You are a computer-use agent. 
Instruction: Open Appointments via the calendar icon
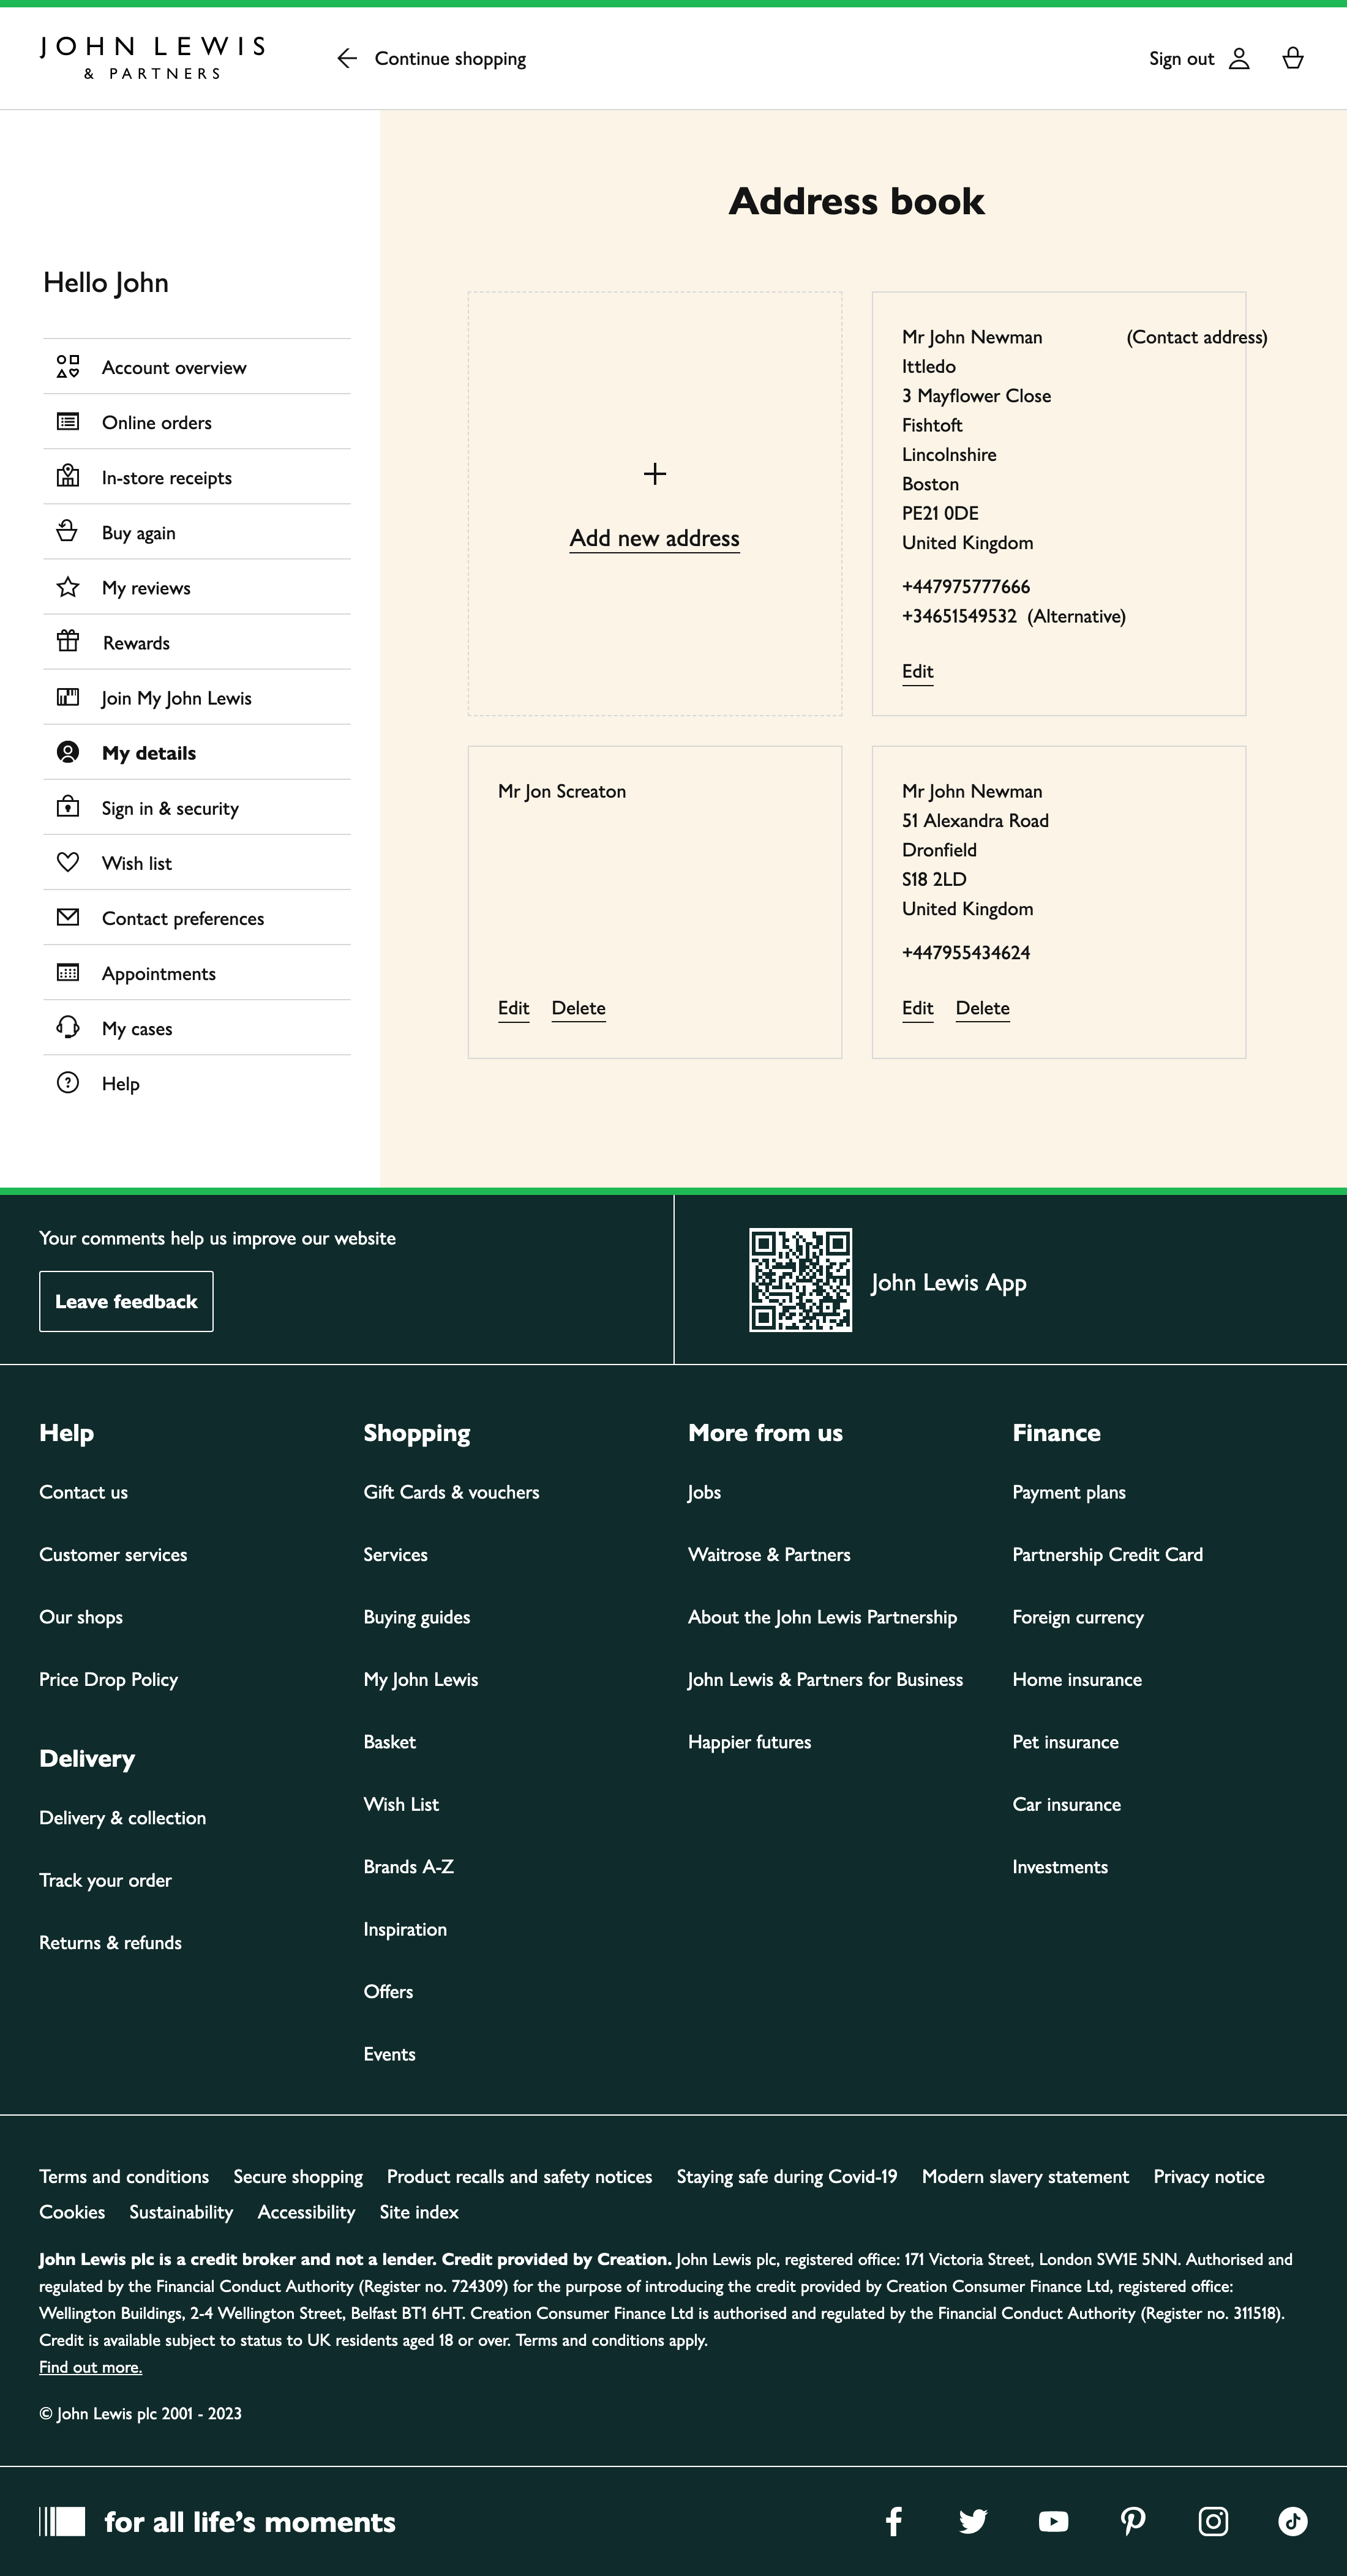tap(67, 972)
